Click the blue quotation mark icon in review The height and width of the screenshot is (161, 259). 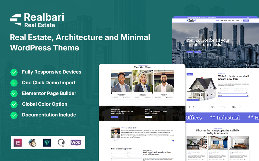pos(173,141)
